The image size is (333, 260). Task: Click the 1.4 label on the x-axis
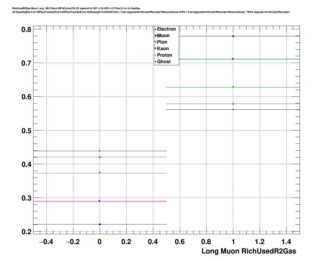tap(286, 242)
